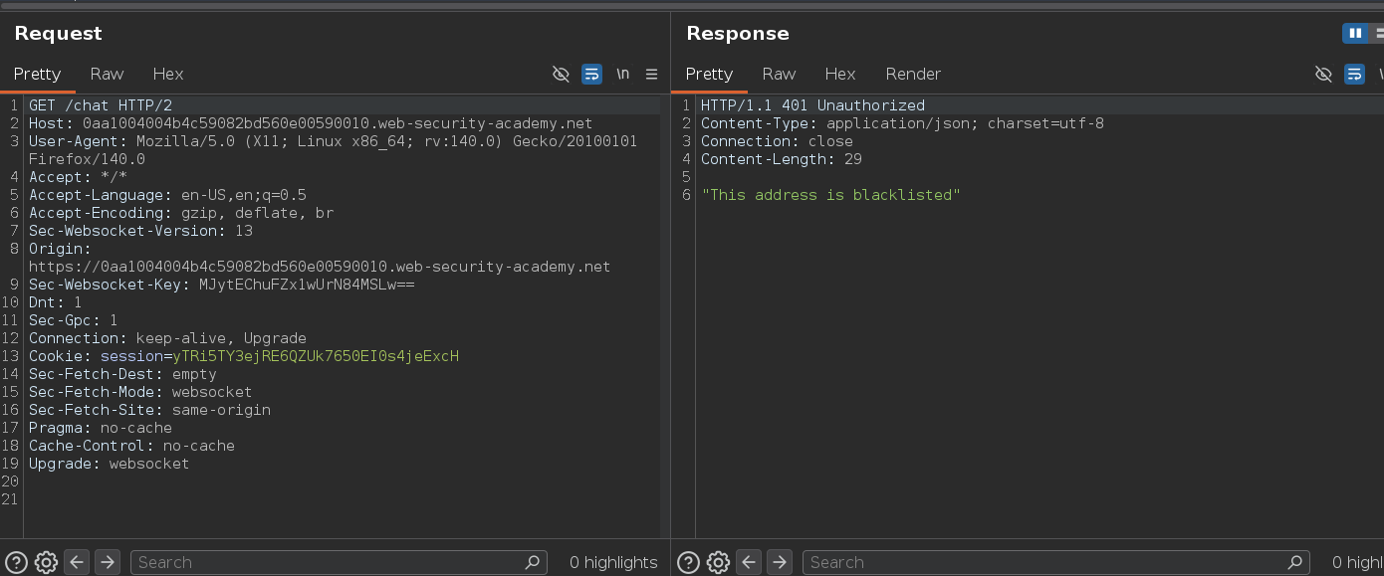Click 'Sec-Fetch-Site: same-origin' line
Screen dimensions: 1384x576
click(149, 410)
